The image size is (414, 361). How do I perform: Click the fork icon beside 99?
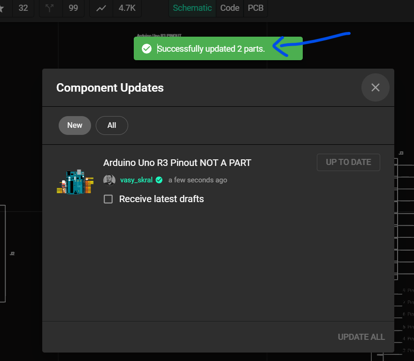tap(49, 8)
